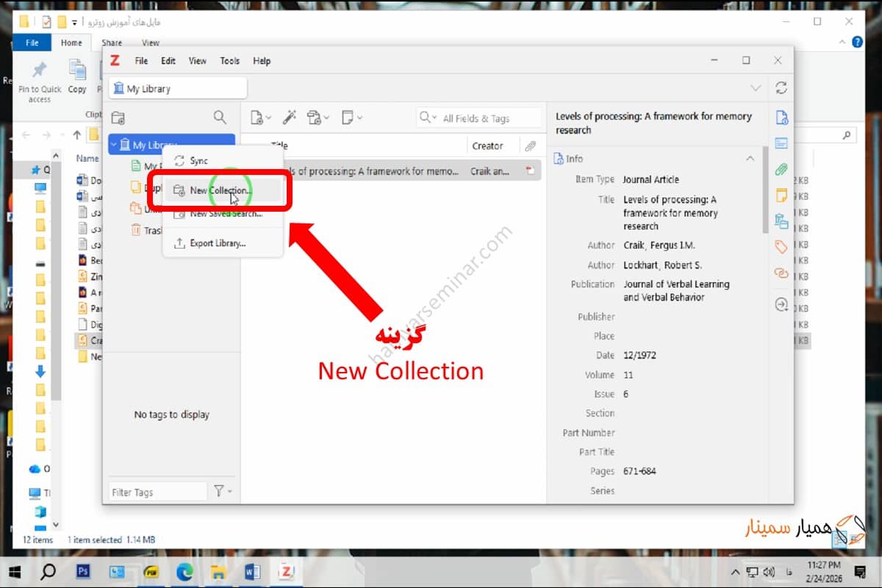Collapse the My Library tree arrow
The image size is (882, 588).
click(x=113, y=145)
